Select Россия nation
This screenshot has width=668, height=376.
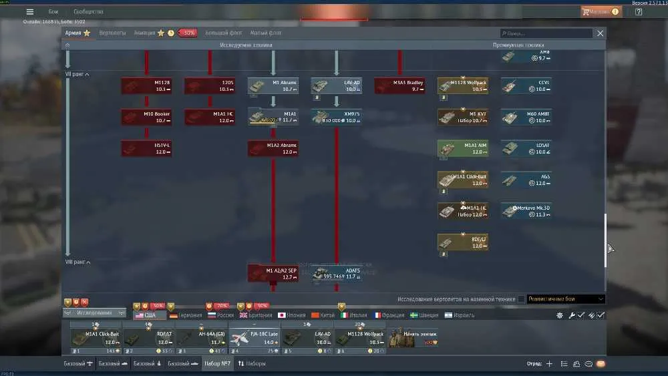(x=221, y=315)
